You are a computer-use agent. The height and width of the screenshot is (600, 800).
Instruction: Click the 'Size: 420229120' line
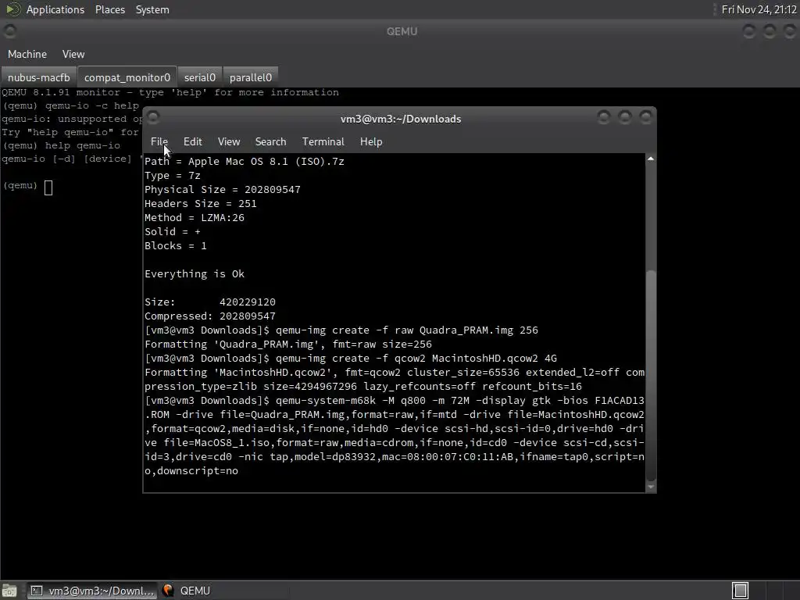210,302
